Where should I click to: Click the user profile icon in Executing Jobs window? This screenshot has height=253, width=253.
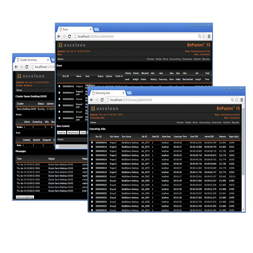pyautogui.click(x=224, y=89)
